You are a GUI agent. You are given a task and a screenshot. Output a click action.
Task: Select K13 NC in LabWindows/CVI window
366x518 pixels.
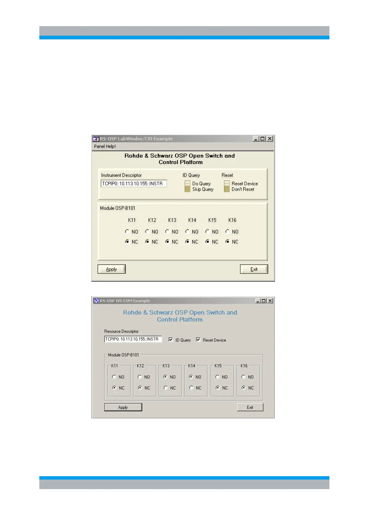pyautogui.click(x=167, y=241)
